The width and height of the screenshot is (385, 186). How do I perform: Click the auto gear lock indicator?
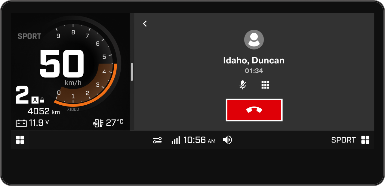click(38, 100)
